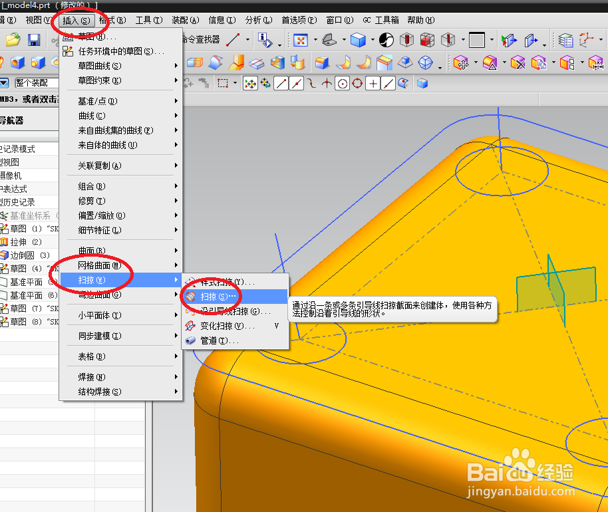The height and width of the screenshot is (512, 608).
Task: Click the Copy Face icon
Action: (x=539, y=63)
